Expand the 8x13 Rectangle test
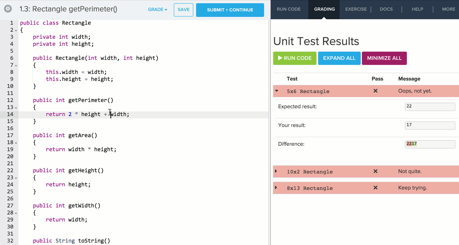 (276, 188)
